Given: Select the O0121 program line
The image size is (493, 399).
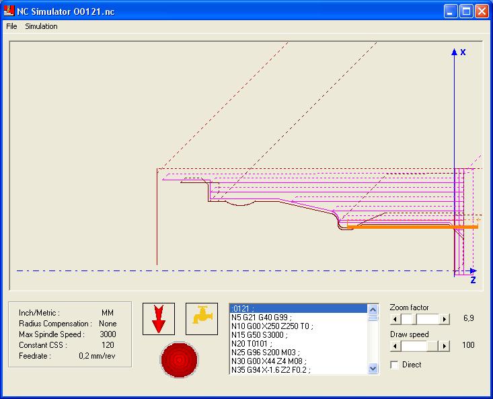Looking at the screenshot, I should pos(298,309).
